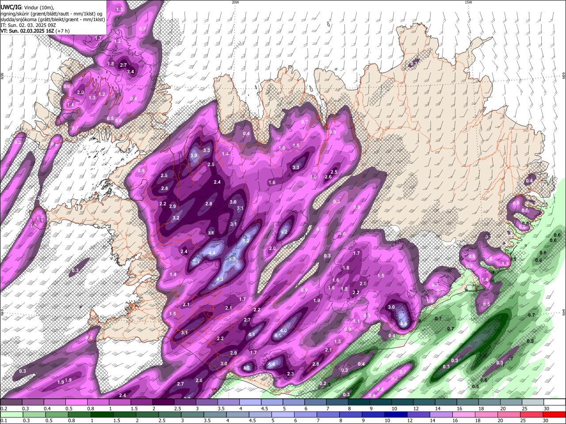This screenshot has height=424, width=566.
Task: Select upper scale swatch between 14 and 16
Action: (446, 402)
